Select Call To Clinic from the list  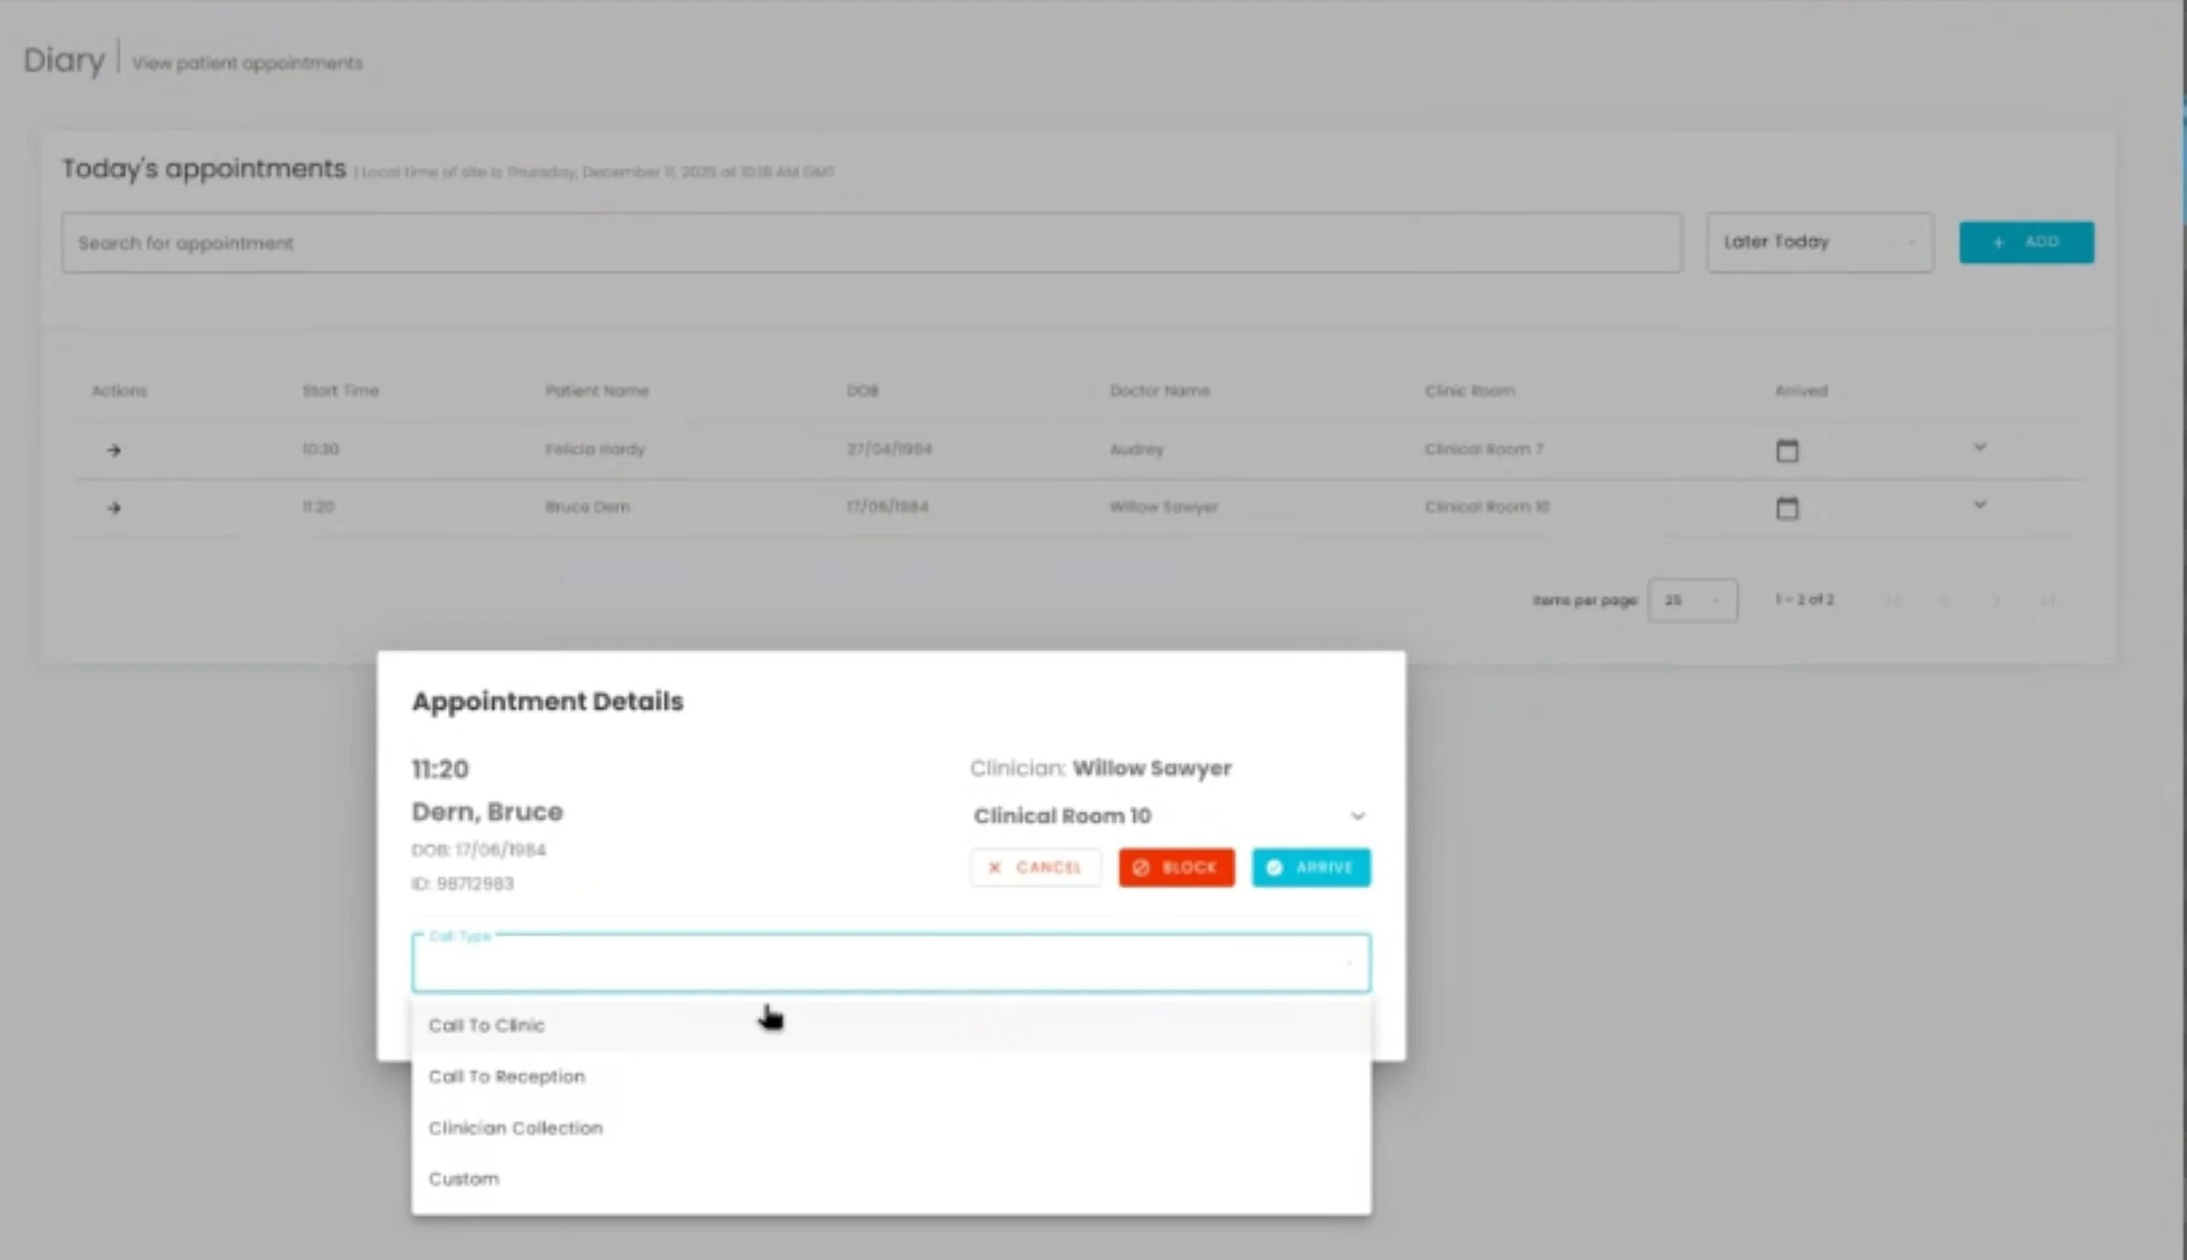coord(486,1025)
